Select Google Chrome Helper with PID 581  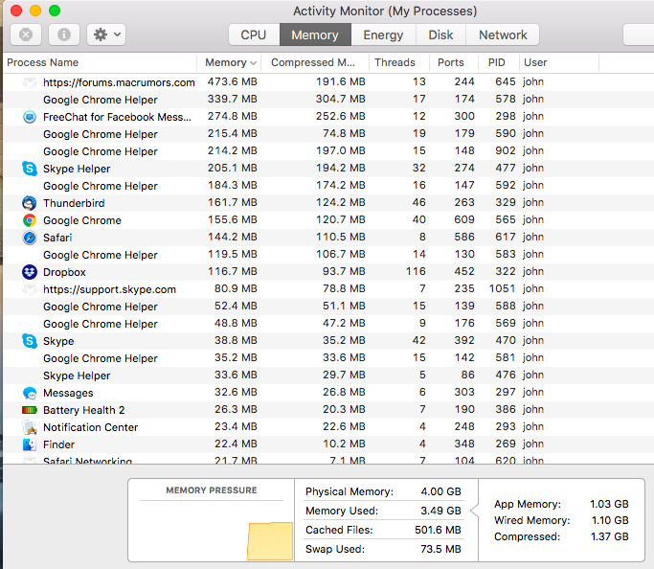328,358
